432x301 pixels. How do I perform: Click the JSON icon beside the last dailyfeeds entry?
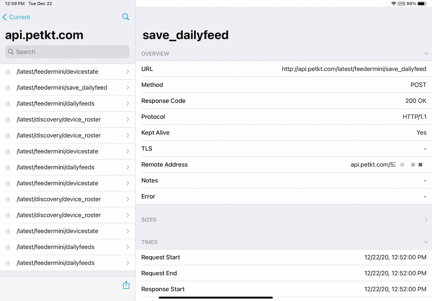point(8,263)
